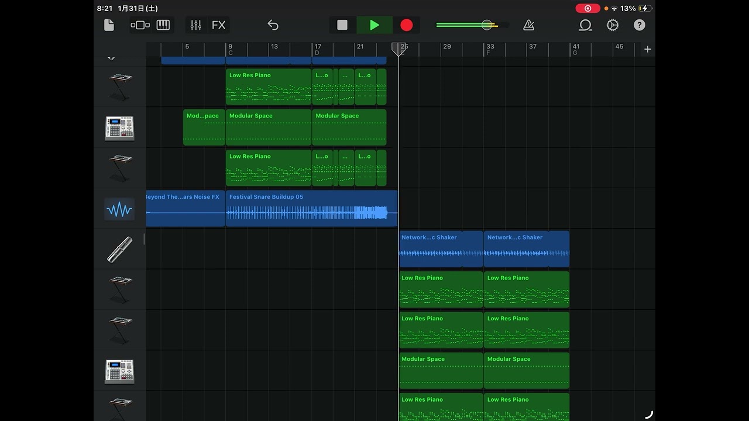The image size is (749, 421).
Task: Undo the last action
Action: [273, 25]
